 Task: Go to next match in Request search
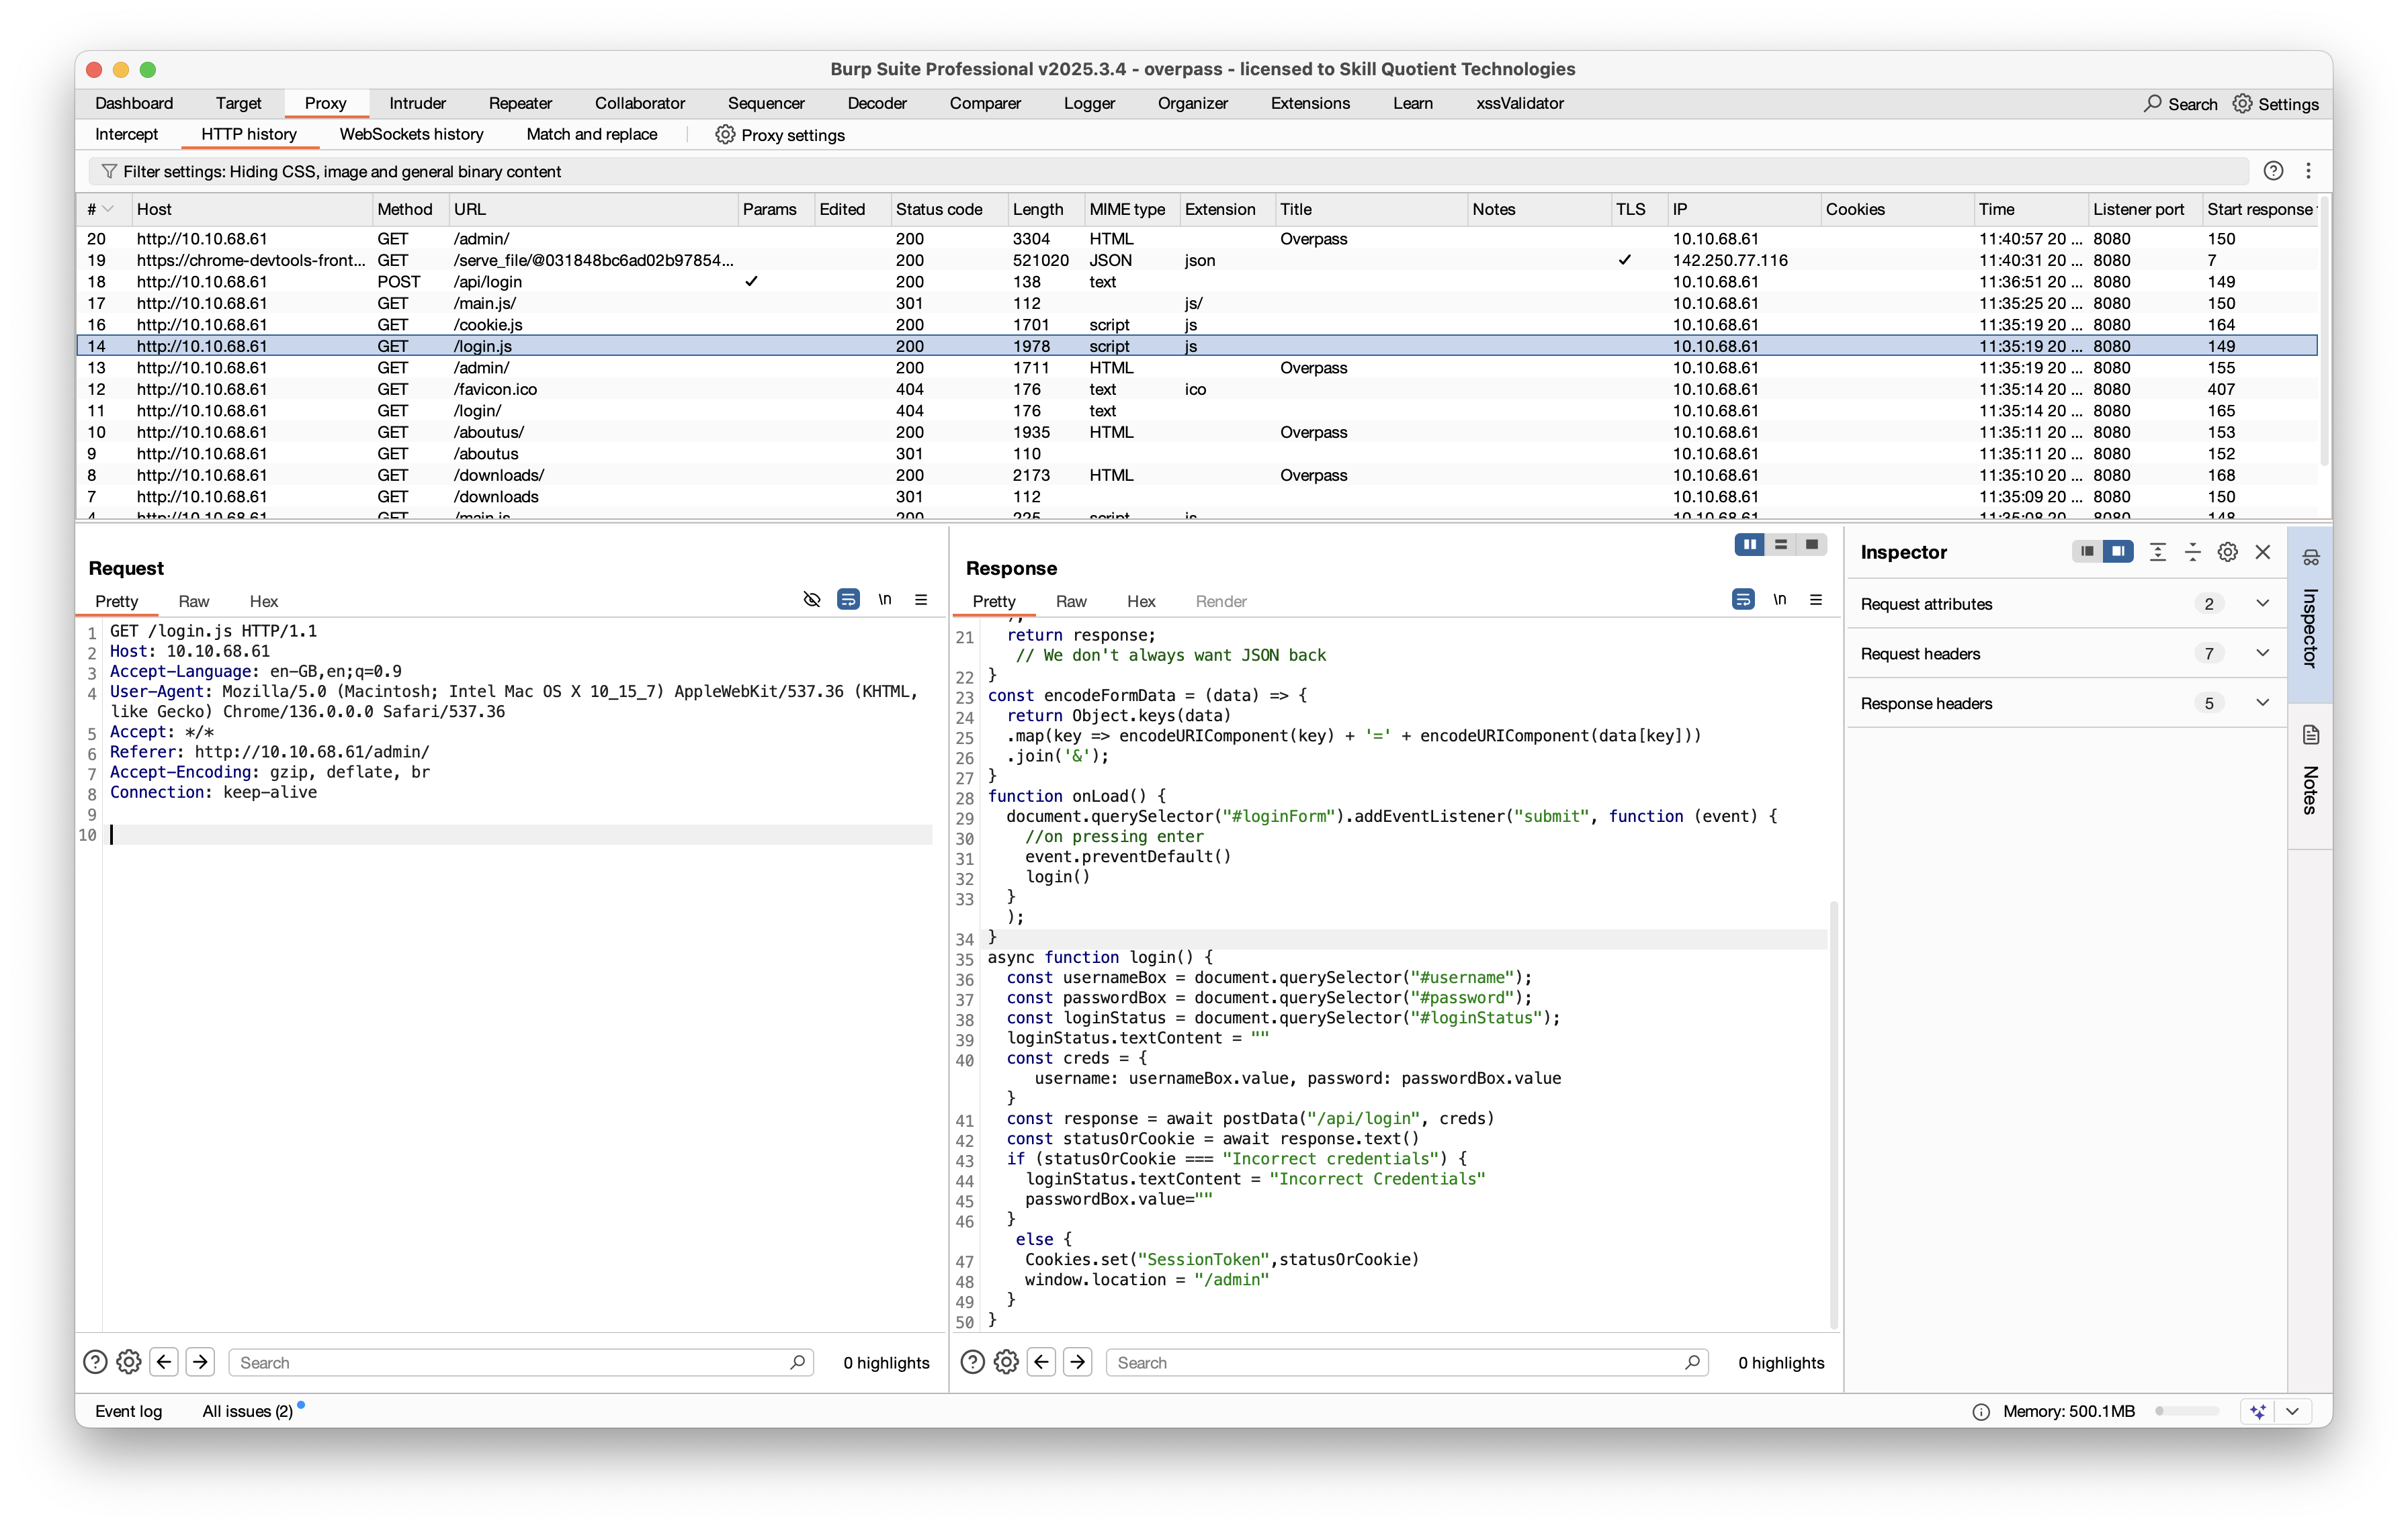201,1361
